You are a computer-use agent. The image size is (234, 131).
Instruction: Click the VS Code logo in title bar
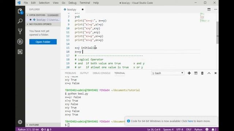click(19, 3)
